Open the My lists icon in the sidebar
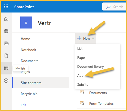Viewport: 127px width, 111px height. point(6,68)
